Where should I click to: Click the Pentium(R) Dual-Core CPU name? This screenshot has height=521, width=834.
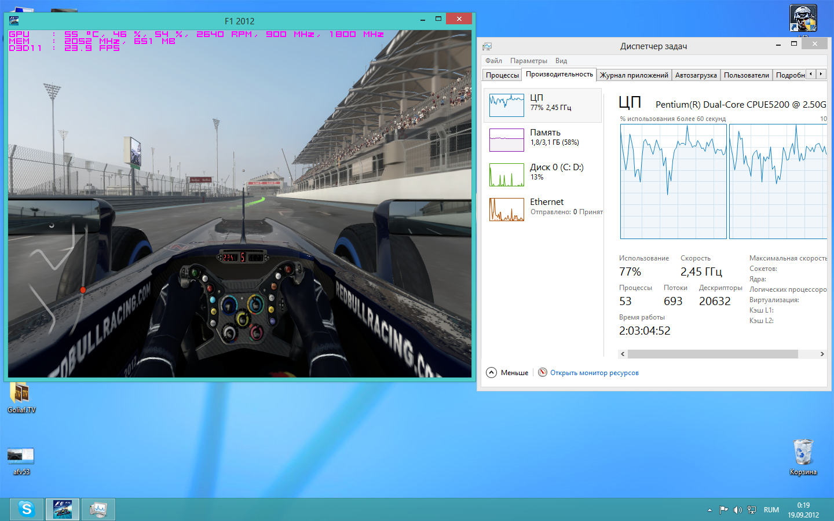[x=741, y=105]
